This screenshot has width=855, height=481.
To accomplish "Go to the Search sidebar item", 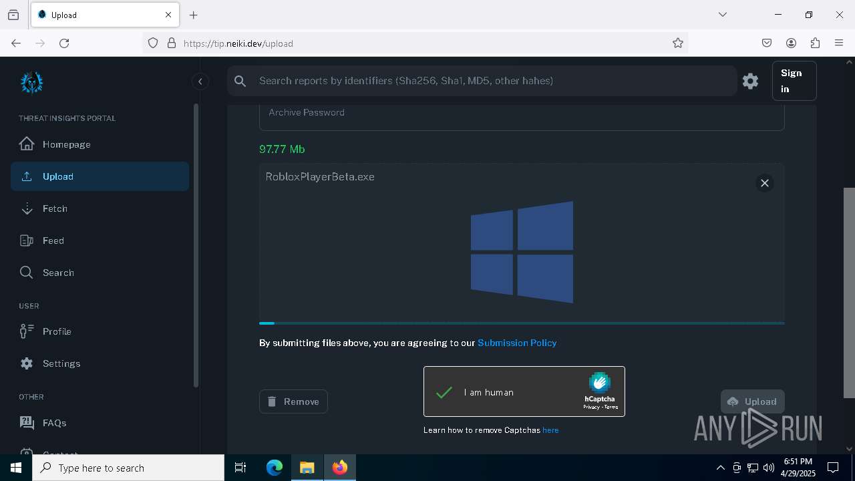I will click(x=100, y=273).
